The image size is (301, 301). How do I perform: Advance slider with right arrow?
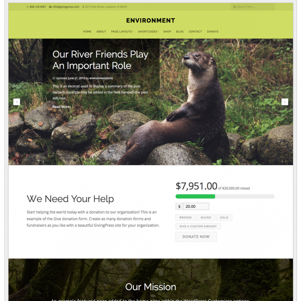(285, 102)
